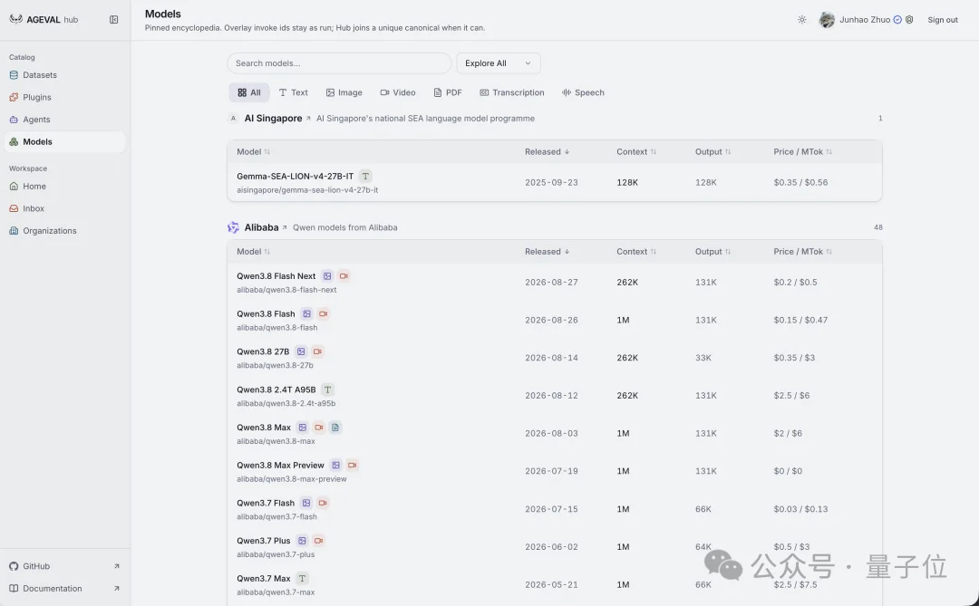Sort the Alibaba table by Model

pos(254,252)
